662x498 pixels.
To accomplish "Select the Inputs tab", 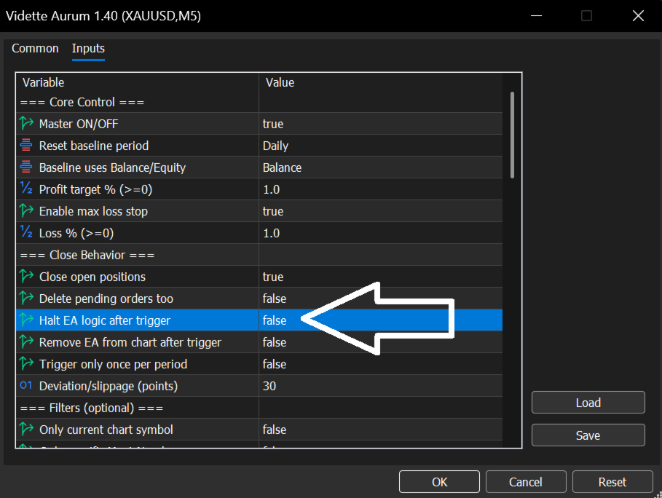I will click(88, 49).
